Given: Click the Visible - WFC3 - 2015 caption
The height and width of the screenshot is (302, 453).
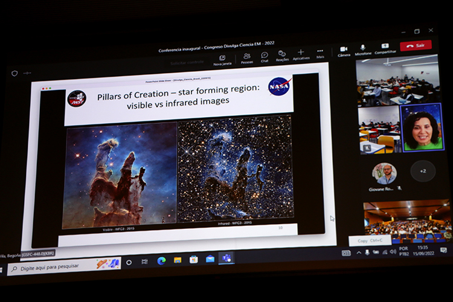Looking at the screenshot, I should (x=118, y=229).
